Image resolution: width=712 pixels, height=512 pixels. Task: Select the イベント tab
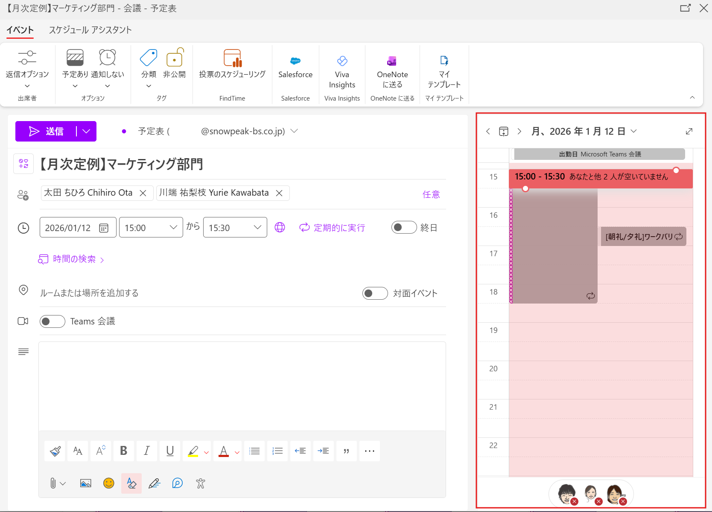click(x=20, y=30)
